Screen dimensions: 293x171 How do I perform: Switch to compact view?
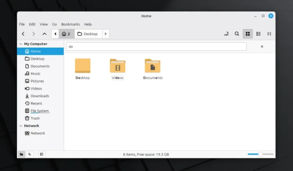[x=269, y=34]
